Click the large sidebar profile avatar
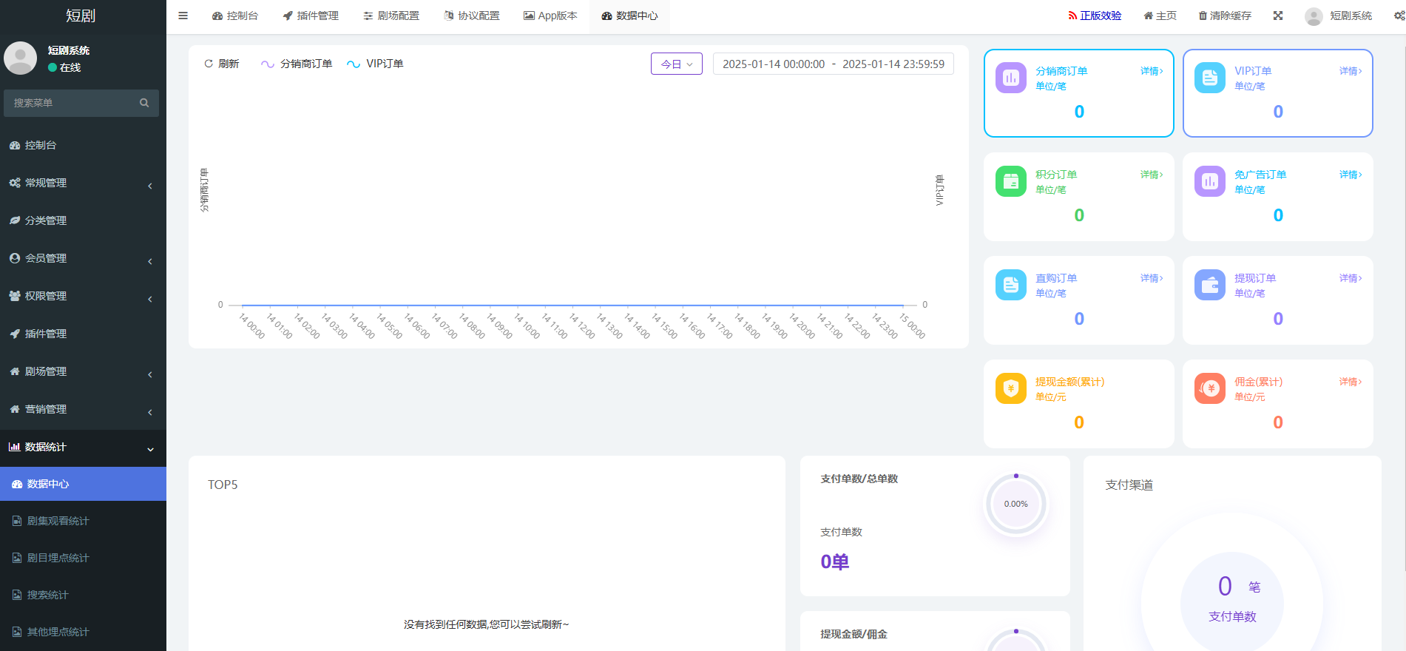The image size is (1406, 651). click(20, 58)
